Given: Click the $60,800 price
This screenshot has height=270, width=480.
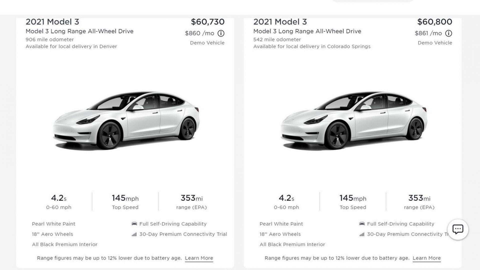Looking at the screenshot, I should point(435,22).
